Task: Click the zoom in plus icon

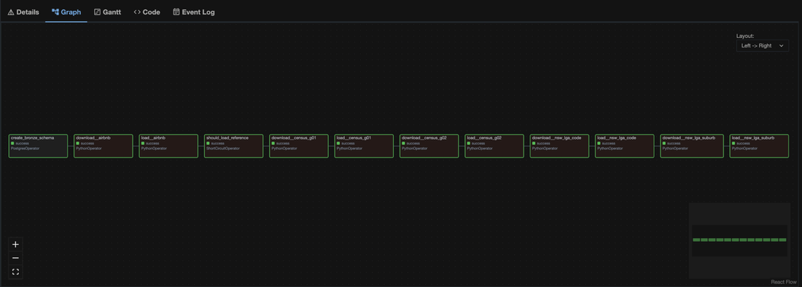Action: (15, 245)
